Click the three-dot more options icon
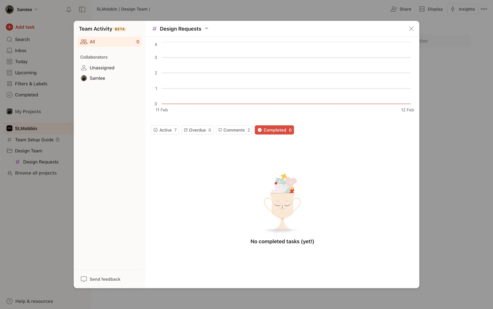493x309 pixels. [484, 9]
